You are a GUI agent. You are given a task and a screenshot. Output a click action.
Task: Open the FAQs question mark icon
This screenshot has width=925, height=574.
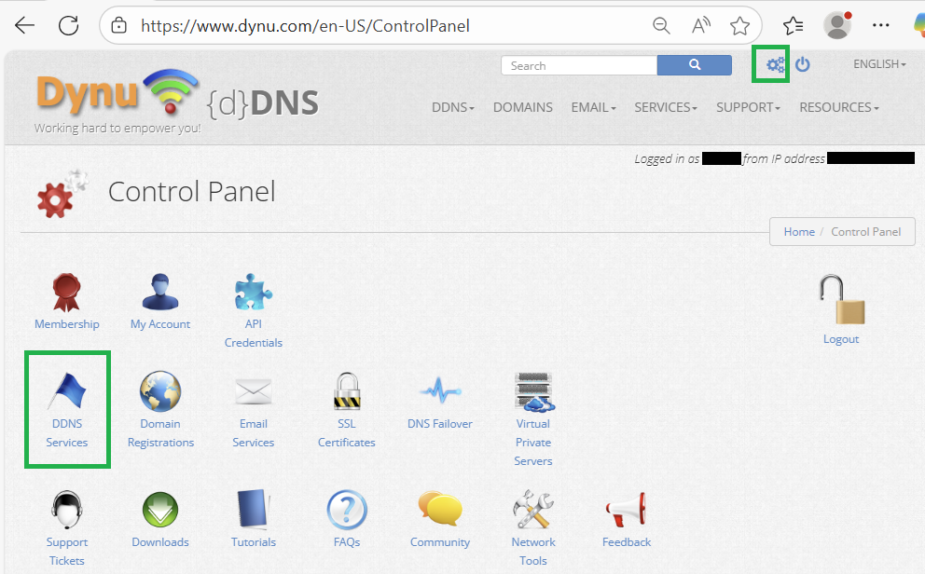pyautogui.click(x=347, y=510)
